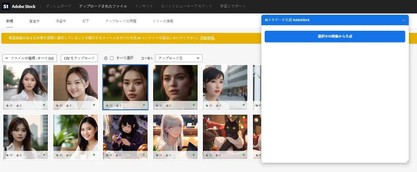Select thumbnail of woman in white shirt on street

coord(26,87)
